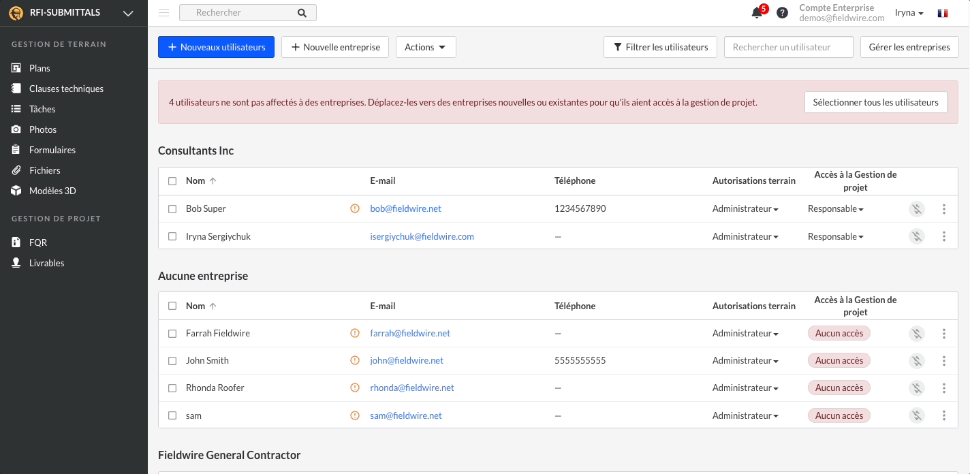
Task: Open the three-dot menu for Iryna Sergiychuk
Action: (x=944, y=236)
